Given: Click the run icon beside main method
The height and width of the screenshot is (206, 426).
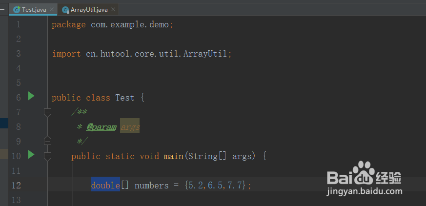Looking at the screenshot, I should point(31,155).
